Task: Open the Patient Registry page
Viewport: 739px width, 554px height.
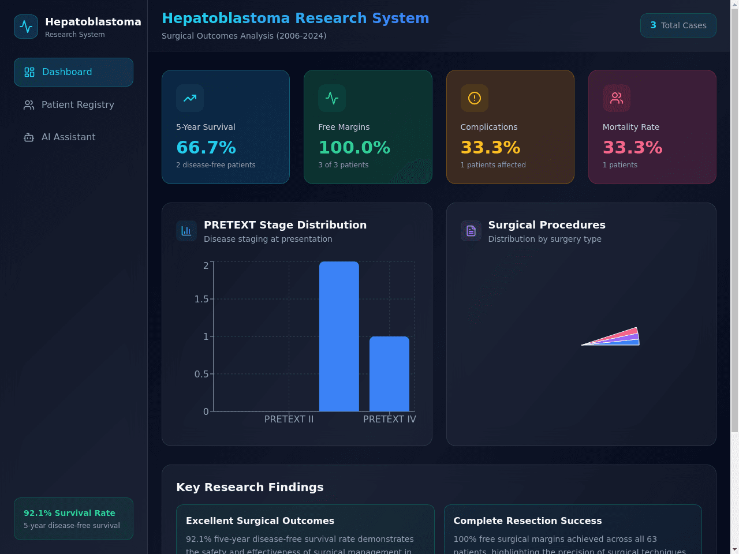Action: pos(73,105)
